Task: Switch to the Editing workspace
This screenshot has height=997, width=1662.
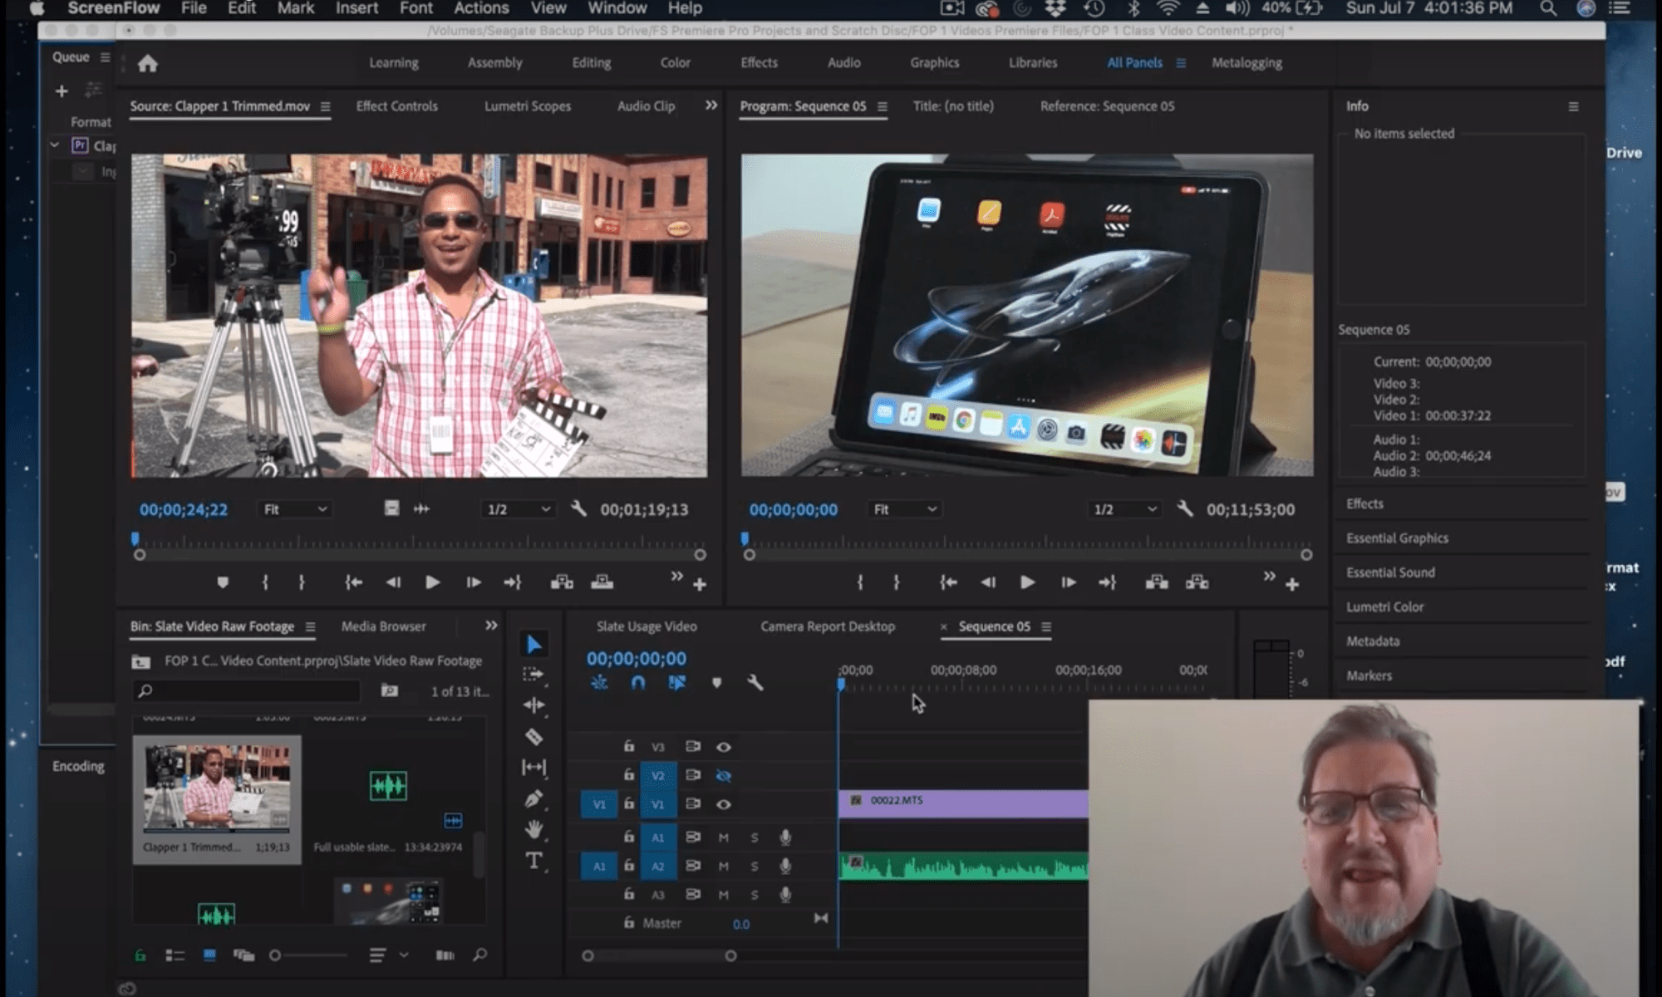Action: click(591, 63)
